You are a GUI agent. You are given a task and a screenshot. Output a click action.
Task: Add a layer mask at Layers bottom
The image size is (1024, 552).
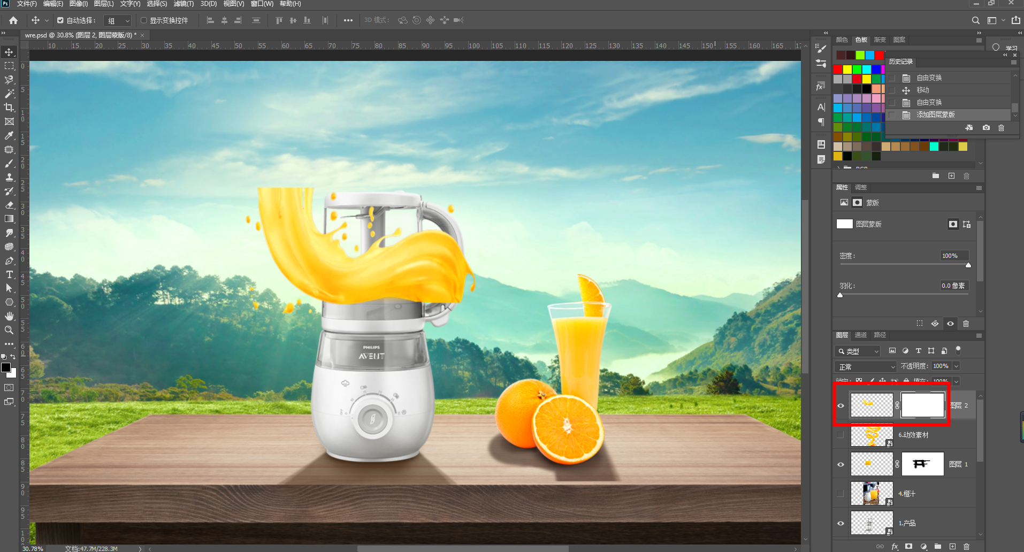click(908, 546)
